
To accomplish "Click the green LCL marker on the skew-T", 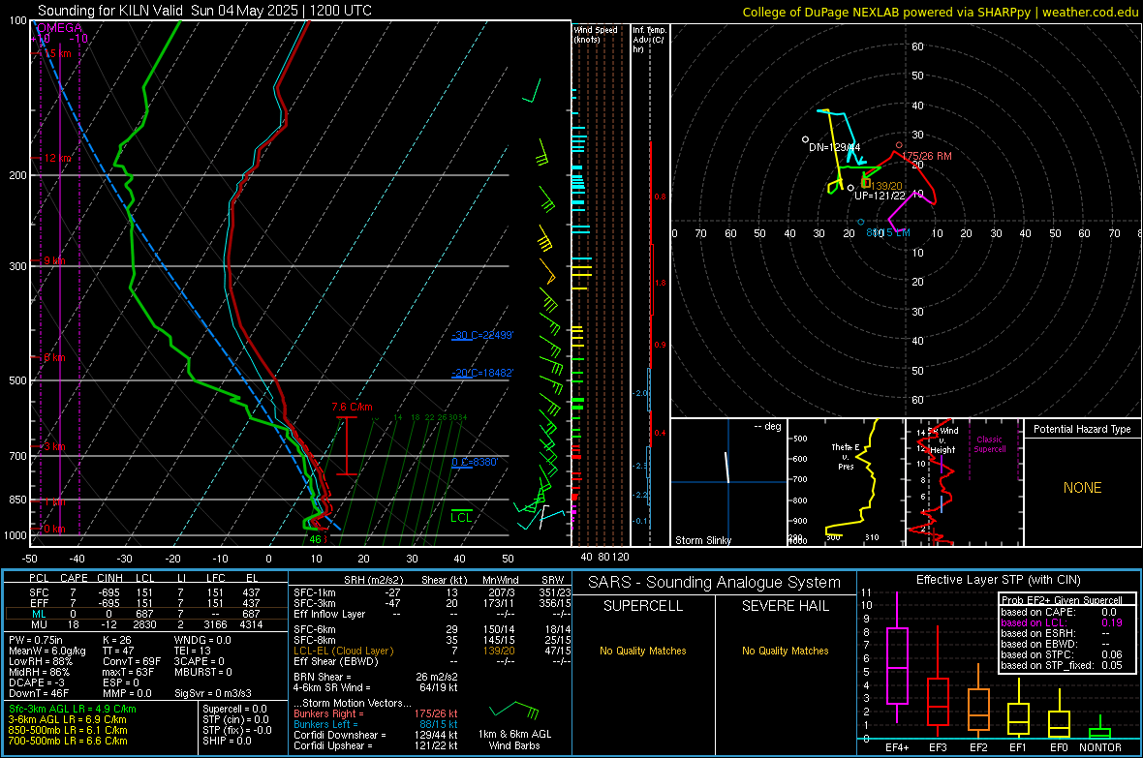I will pyautogui.click(x=461, y=517).
